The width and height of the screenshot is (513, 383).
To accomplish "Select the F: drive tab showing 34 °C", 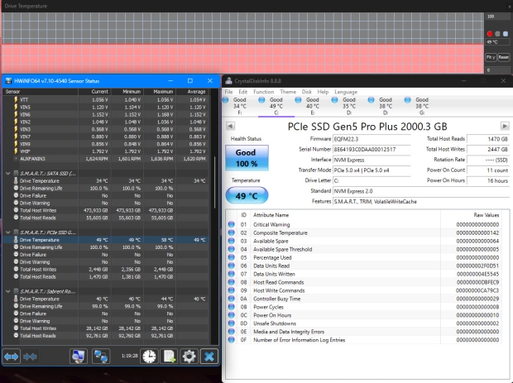I will [x=239, y=106].
